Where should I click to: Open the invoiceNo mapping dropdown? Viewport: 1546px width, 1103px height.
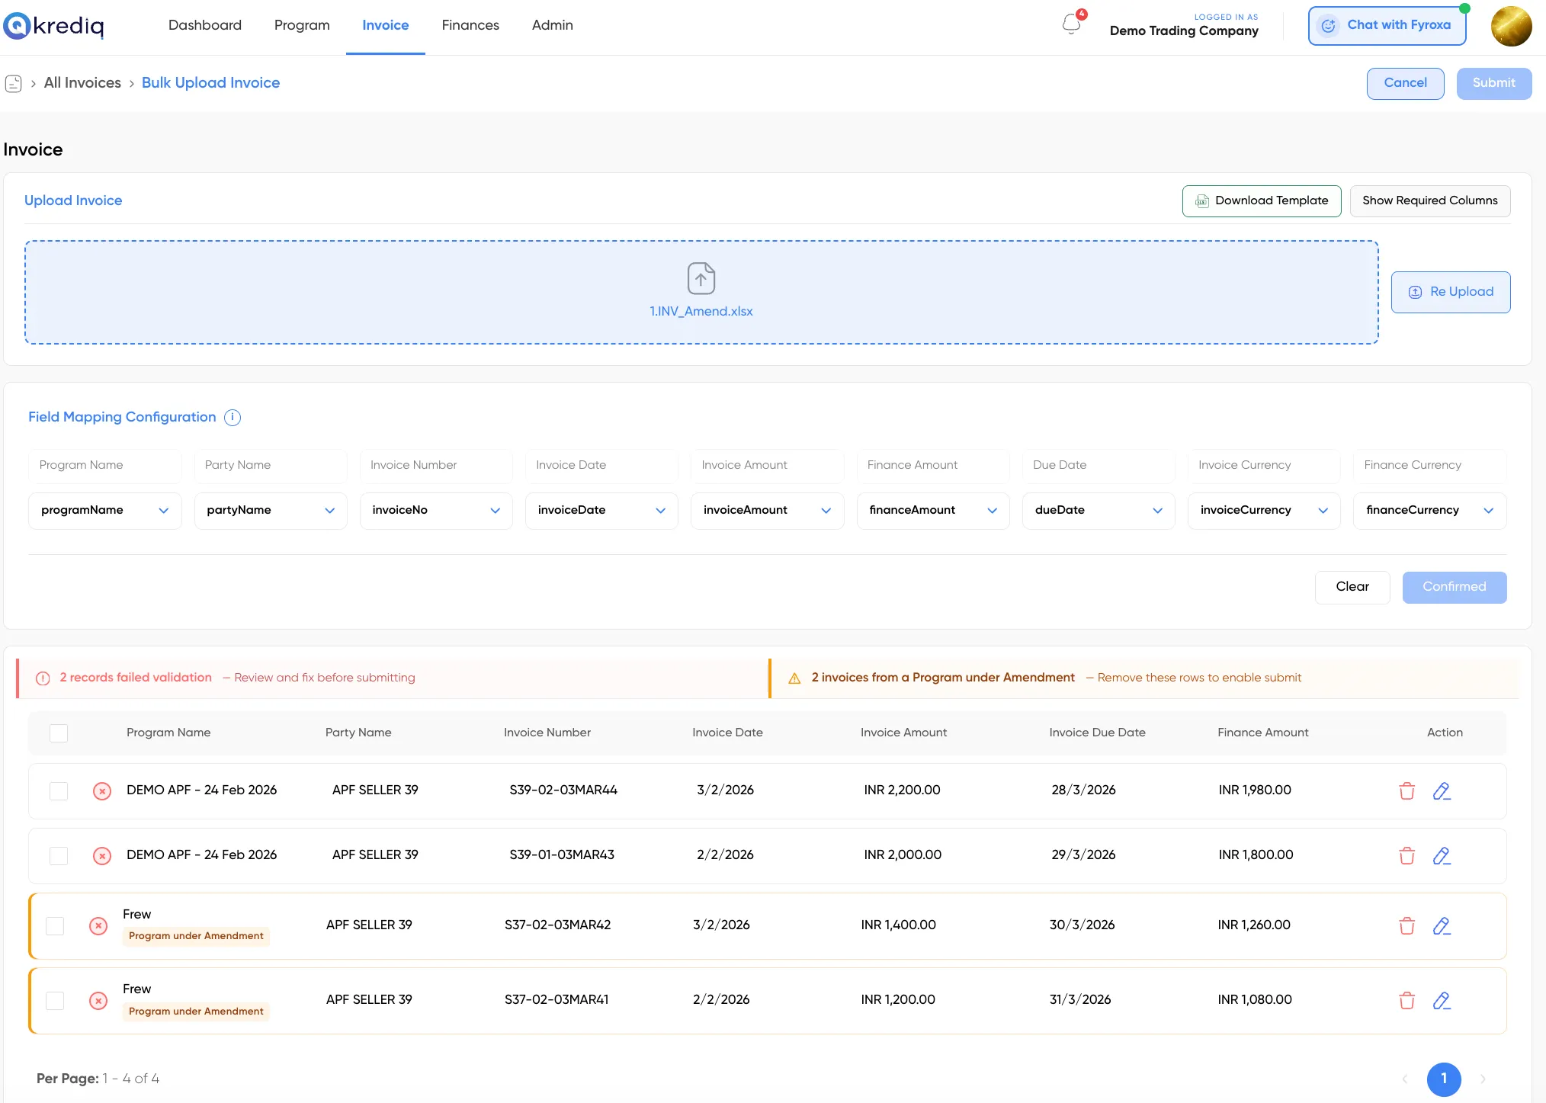[436, 511]
